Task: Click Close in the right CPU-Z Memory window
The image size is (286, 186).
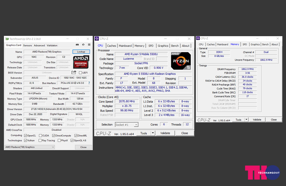Action: 273,120
